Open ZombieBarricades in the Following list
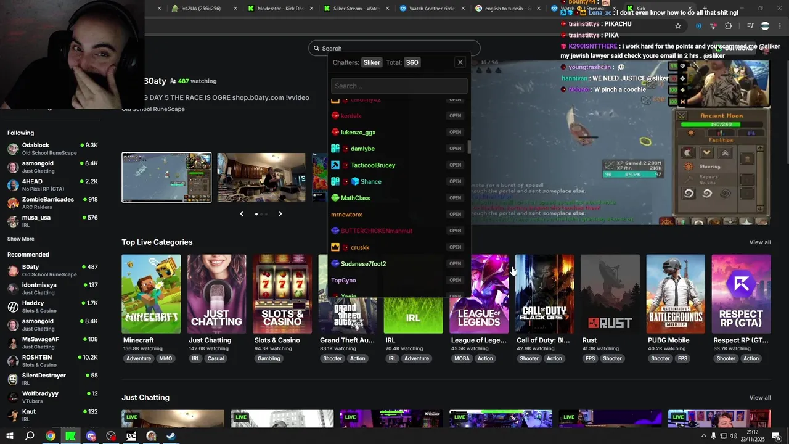Viewport: 789px width, 444px height. [52, 203]
